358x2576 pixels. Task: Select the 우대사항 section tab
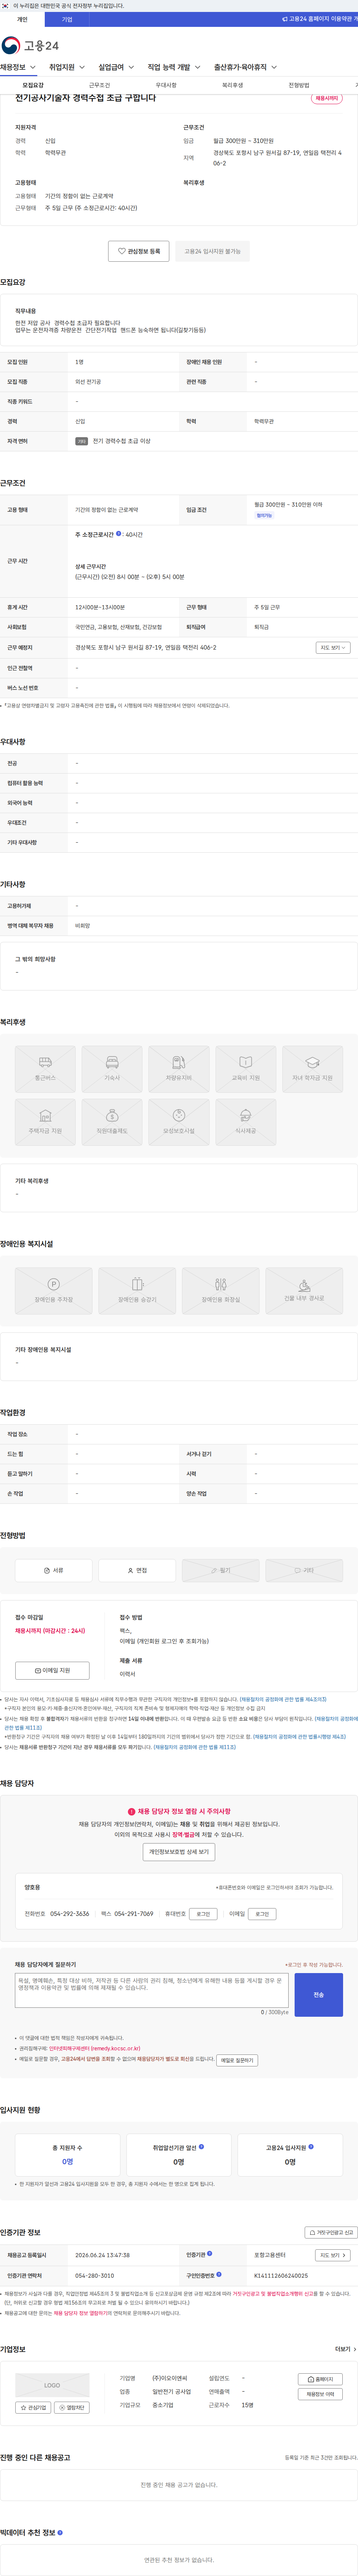[x=166, y=86]
